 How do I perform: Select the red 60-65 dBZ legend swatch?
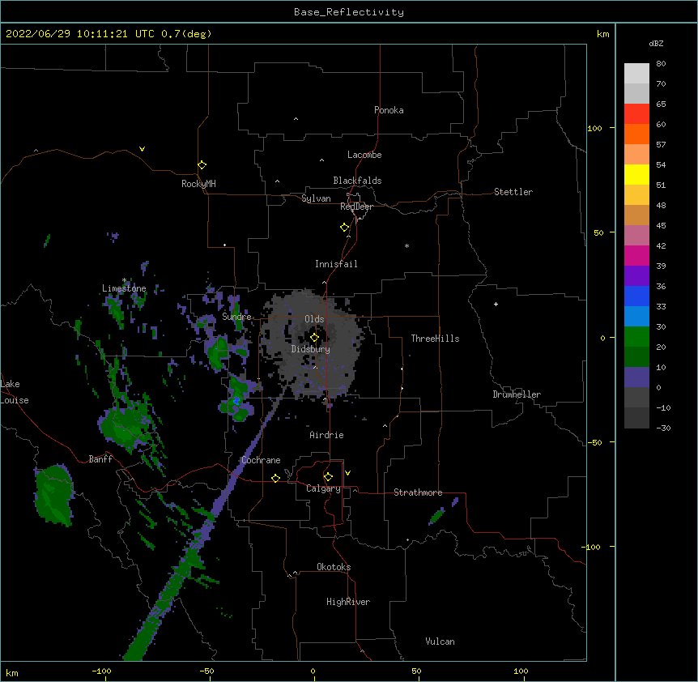point(636,114)
